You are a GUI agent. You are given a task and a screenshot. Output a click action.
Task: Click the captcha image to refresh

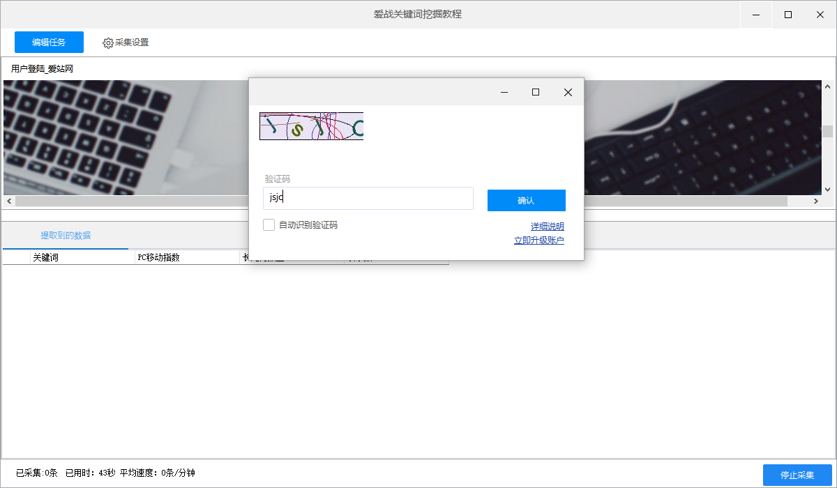click(311, 126)
